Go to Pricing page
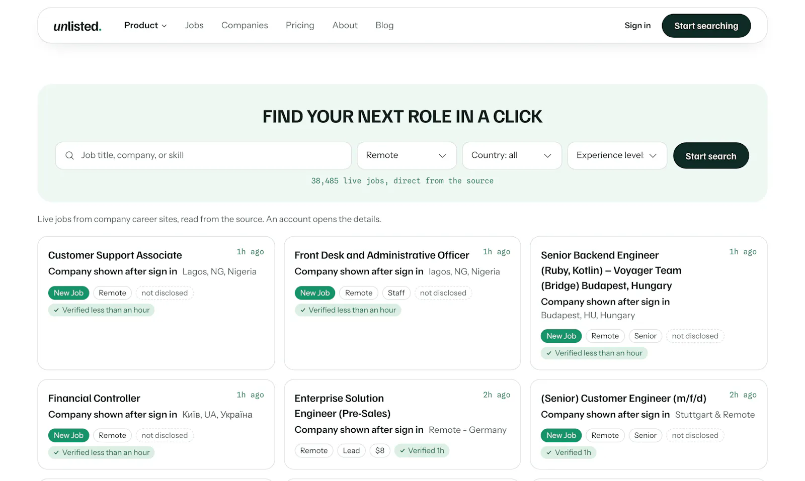 click(300, 25)
